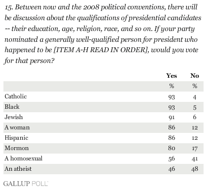Click the Hispanic row label
This screenshot has height=189, width=207.
(x=16, y=138)
